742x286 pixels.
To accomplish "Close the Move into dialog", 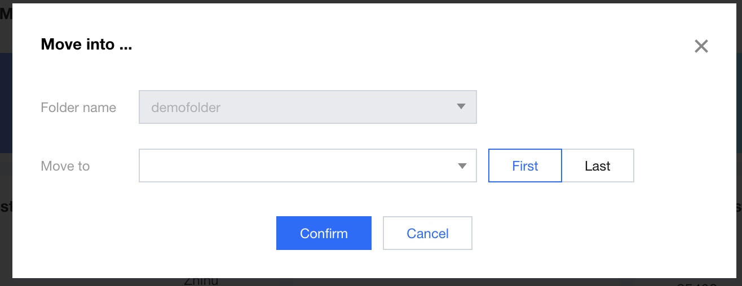I will coord(701,46).
